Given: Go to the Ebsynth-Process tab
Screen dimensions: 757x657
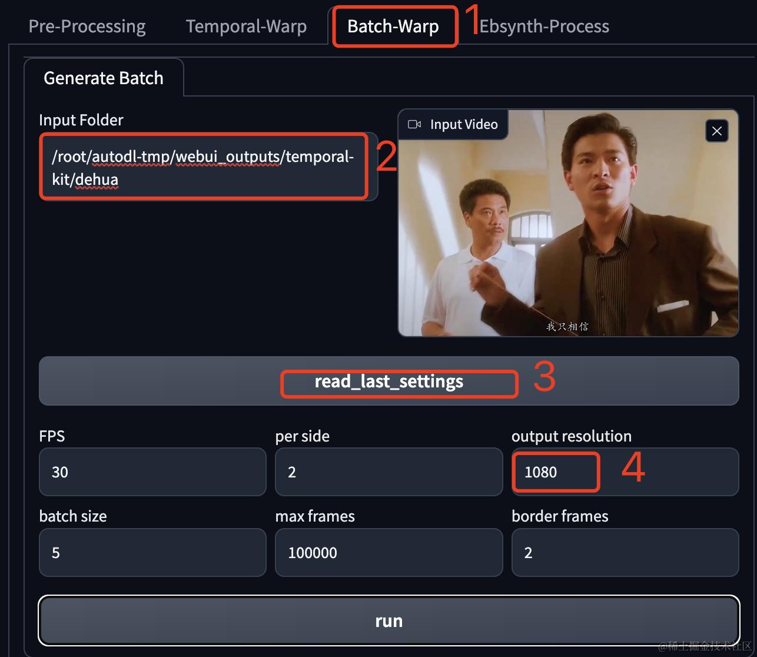Looking at the screenshot, I should point(544,26).
